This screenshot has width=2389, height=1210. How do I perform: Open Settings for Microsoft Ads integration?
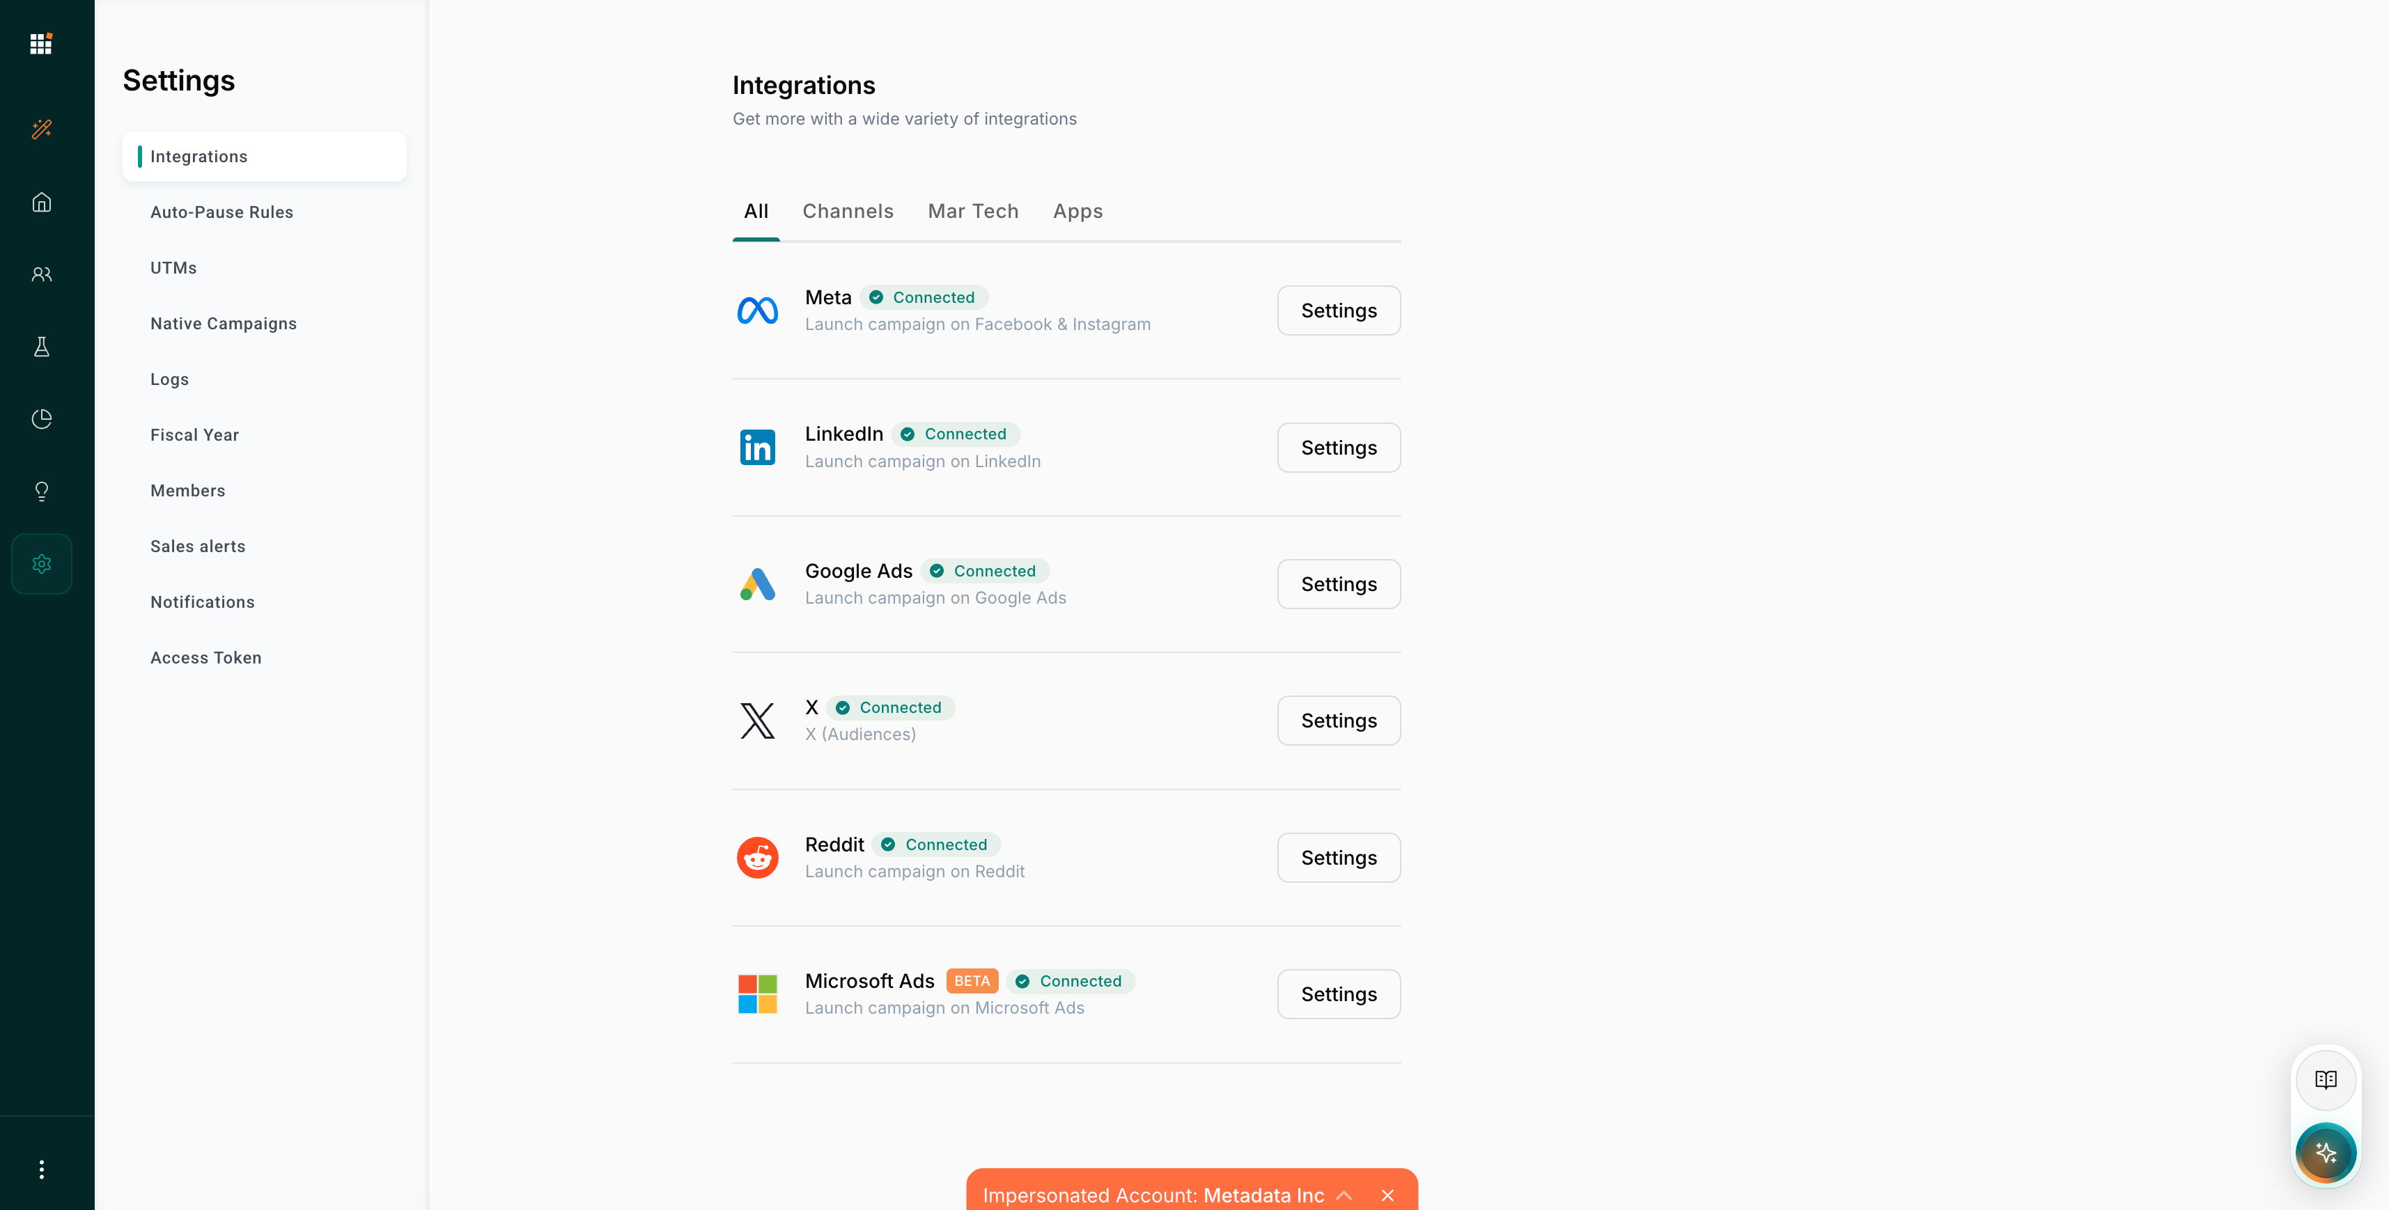[1338, 994]
